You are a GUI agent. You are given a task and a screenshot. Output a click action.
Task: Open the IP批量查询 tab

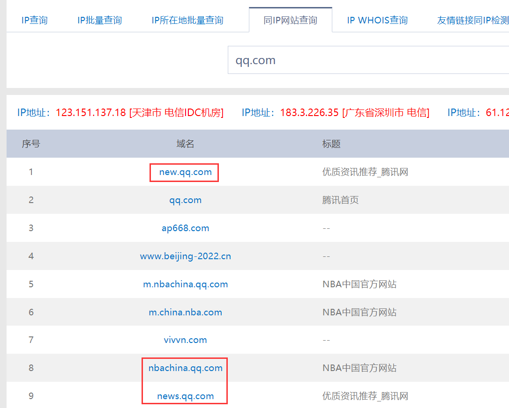[x=99, y=20]
